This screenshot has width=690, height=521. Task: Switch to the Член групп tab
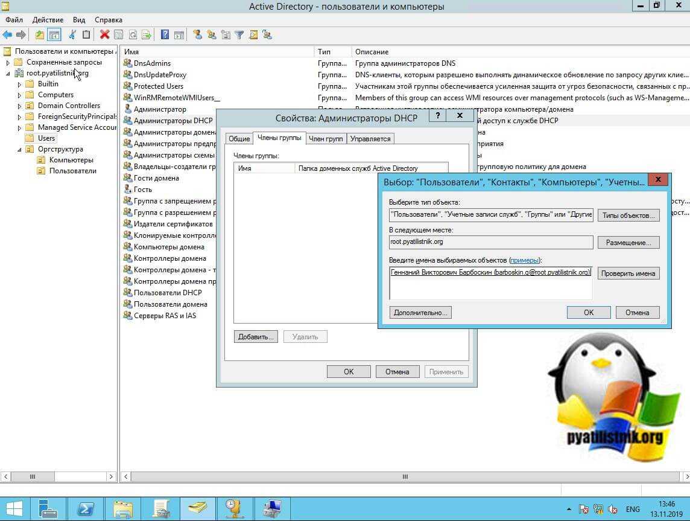pyautogui.click(x=326, y=139)
